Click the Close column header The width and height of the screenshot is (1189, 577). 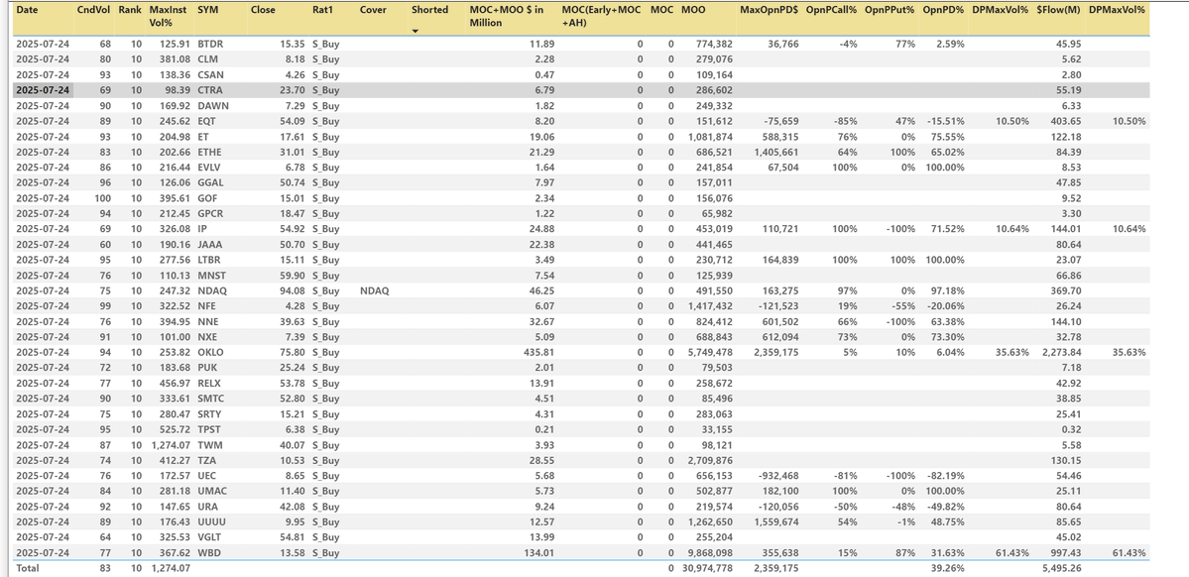tap(263, 11)
